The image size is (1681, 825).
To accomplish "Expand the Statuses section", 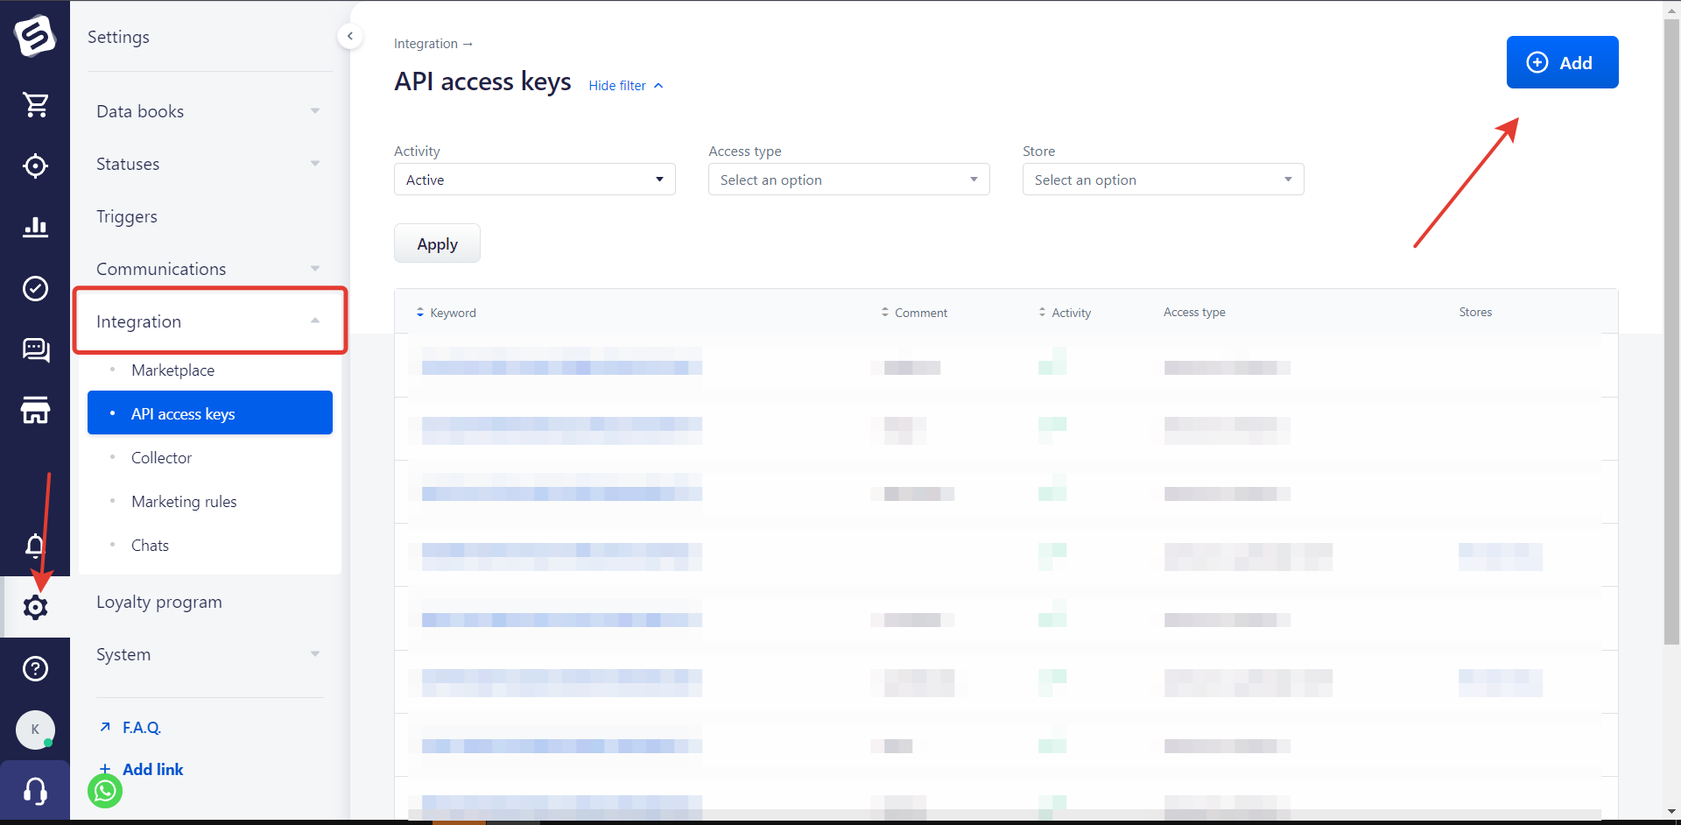I will [x=208, y=164].
